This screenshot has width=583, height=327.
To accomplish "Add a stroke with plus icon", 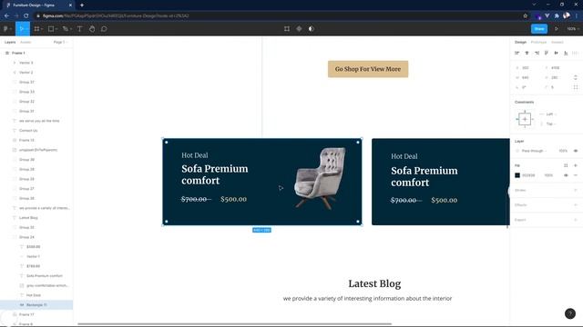I will click(x=576, y=190).
